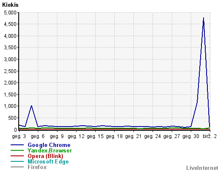Viewport: 221px width, 172px height.
Task: Click the geg. 15 date label
Action: point(95,136)
